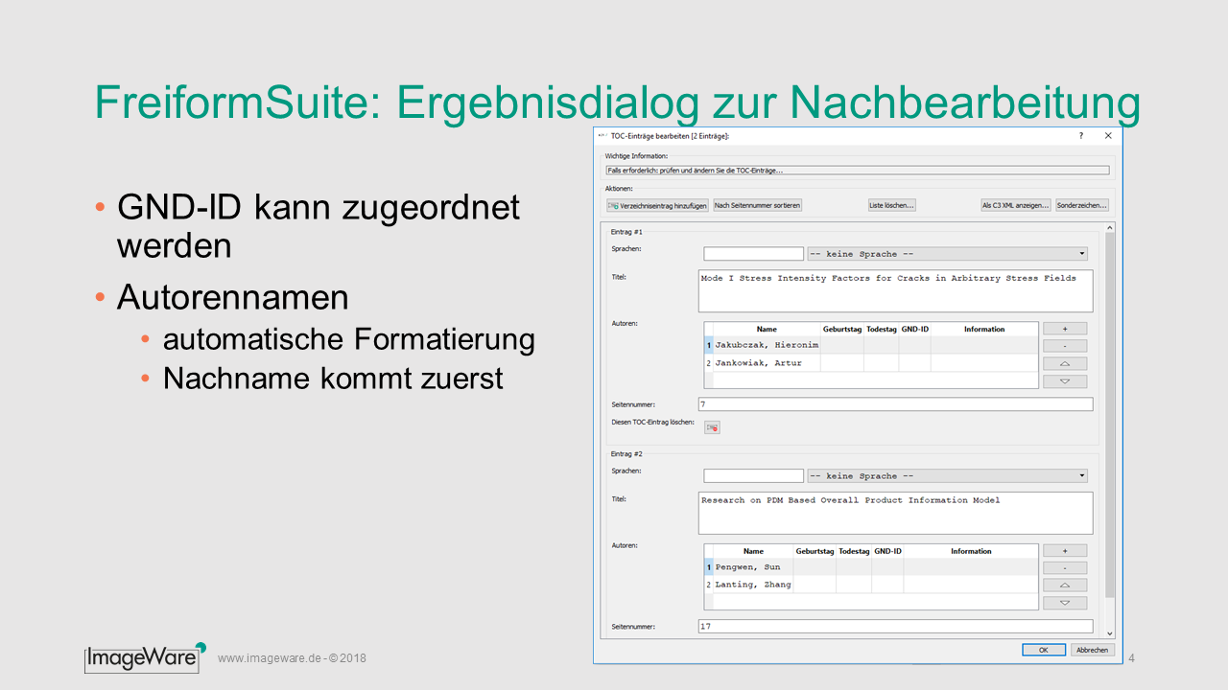The height and width of the screenshot is (690, 1228).
Task: Click Information cell for Jakubczak, Hieronim
Action: (x=984, y=345)
